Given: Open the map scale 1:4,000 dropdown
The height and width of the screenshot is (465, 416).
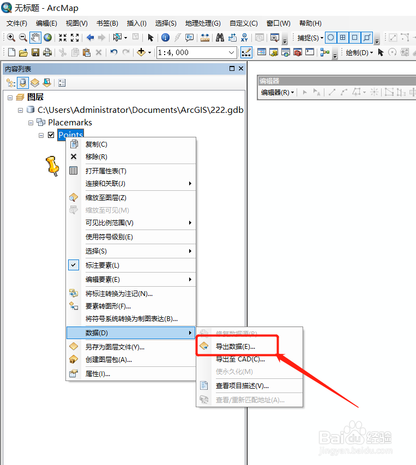Looking at the screenshot, I should point(231,52).
